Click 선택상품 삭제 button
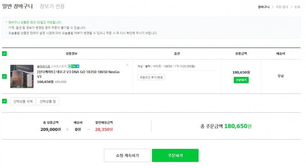The width and height of the screenshot is (306, 168). [x=23, y=101]
